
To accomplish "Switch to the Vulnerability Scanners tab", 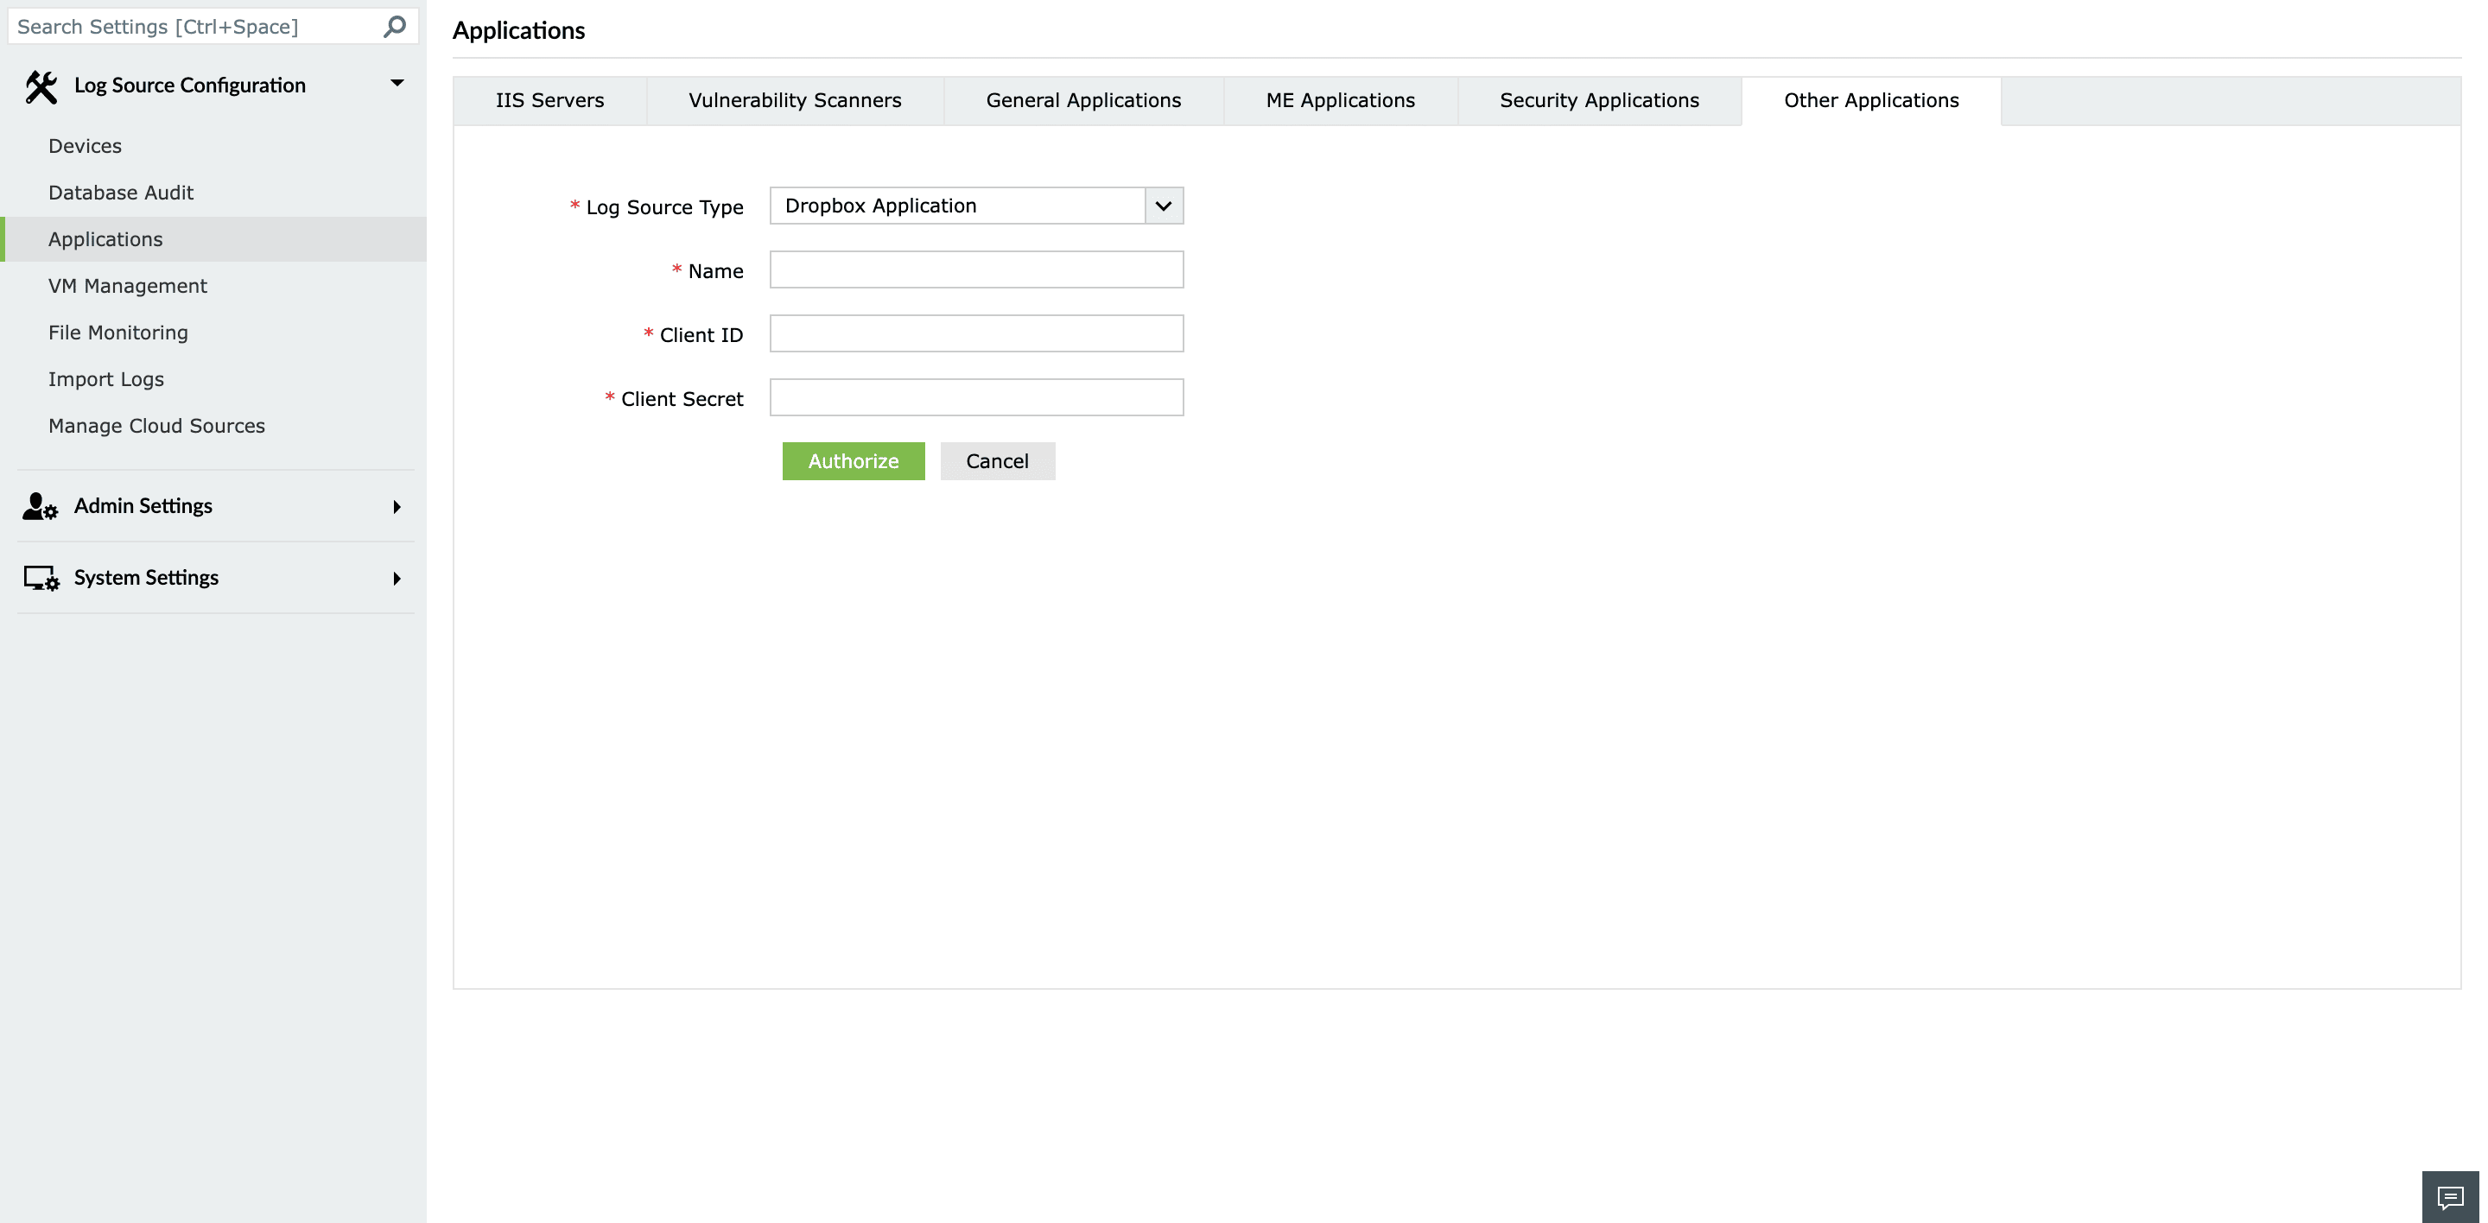I will point(794,100).
